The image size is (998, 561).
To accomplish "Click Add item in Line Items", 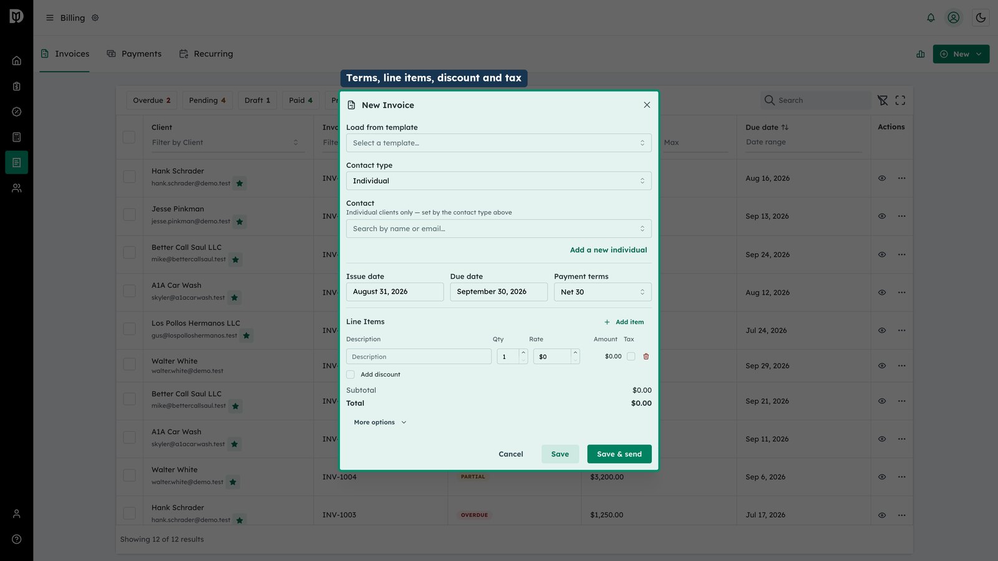I will 624,322.
